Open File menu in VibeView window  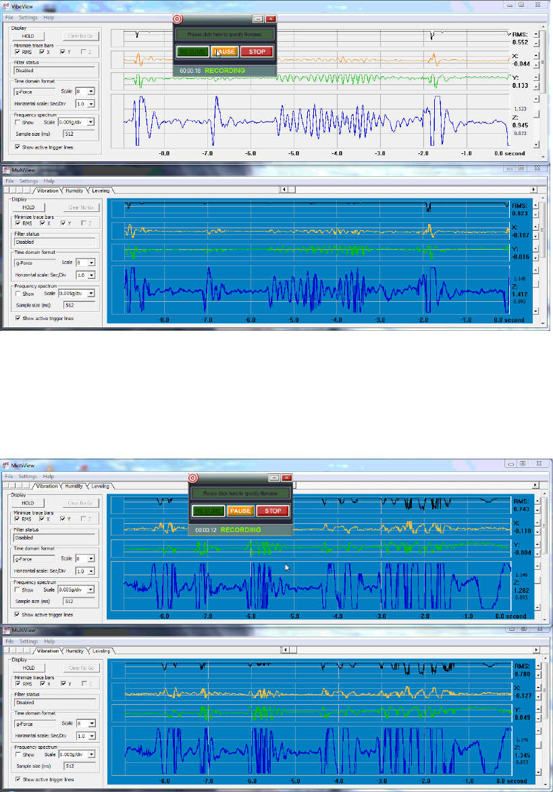[9, 18]
